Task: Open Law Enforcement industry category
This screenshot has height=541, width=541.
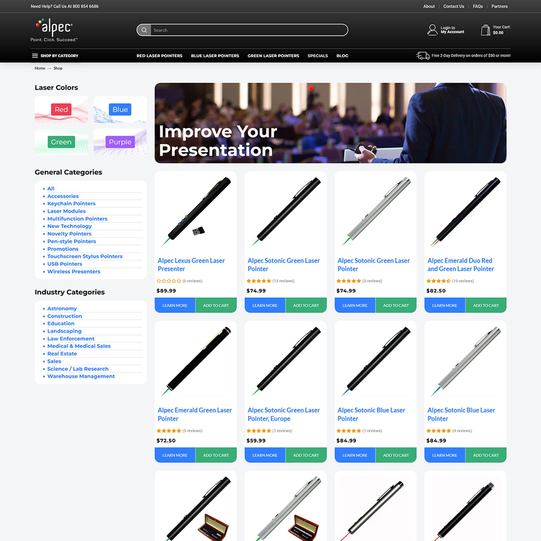Action: pos(71,339)
